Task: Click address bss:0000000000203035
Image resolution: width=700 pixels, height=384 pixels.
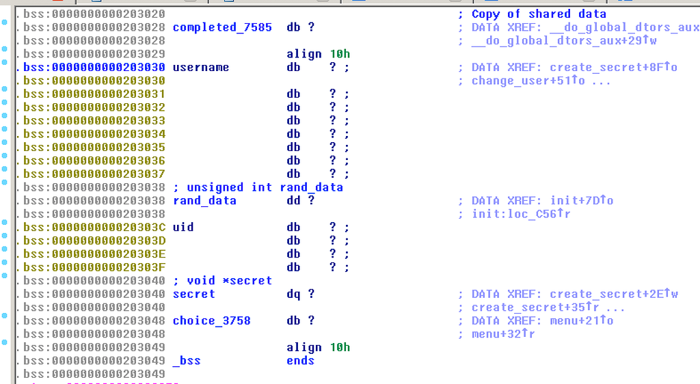Action: pyautogui.click(x=94, y=147)
